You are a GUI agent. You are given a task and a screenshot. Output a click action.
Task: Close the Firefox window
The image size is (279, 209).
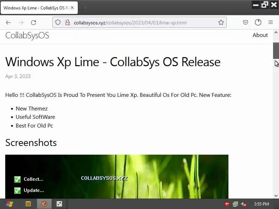click(x=274, y=5)
